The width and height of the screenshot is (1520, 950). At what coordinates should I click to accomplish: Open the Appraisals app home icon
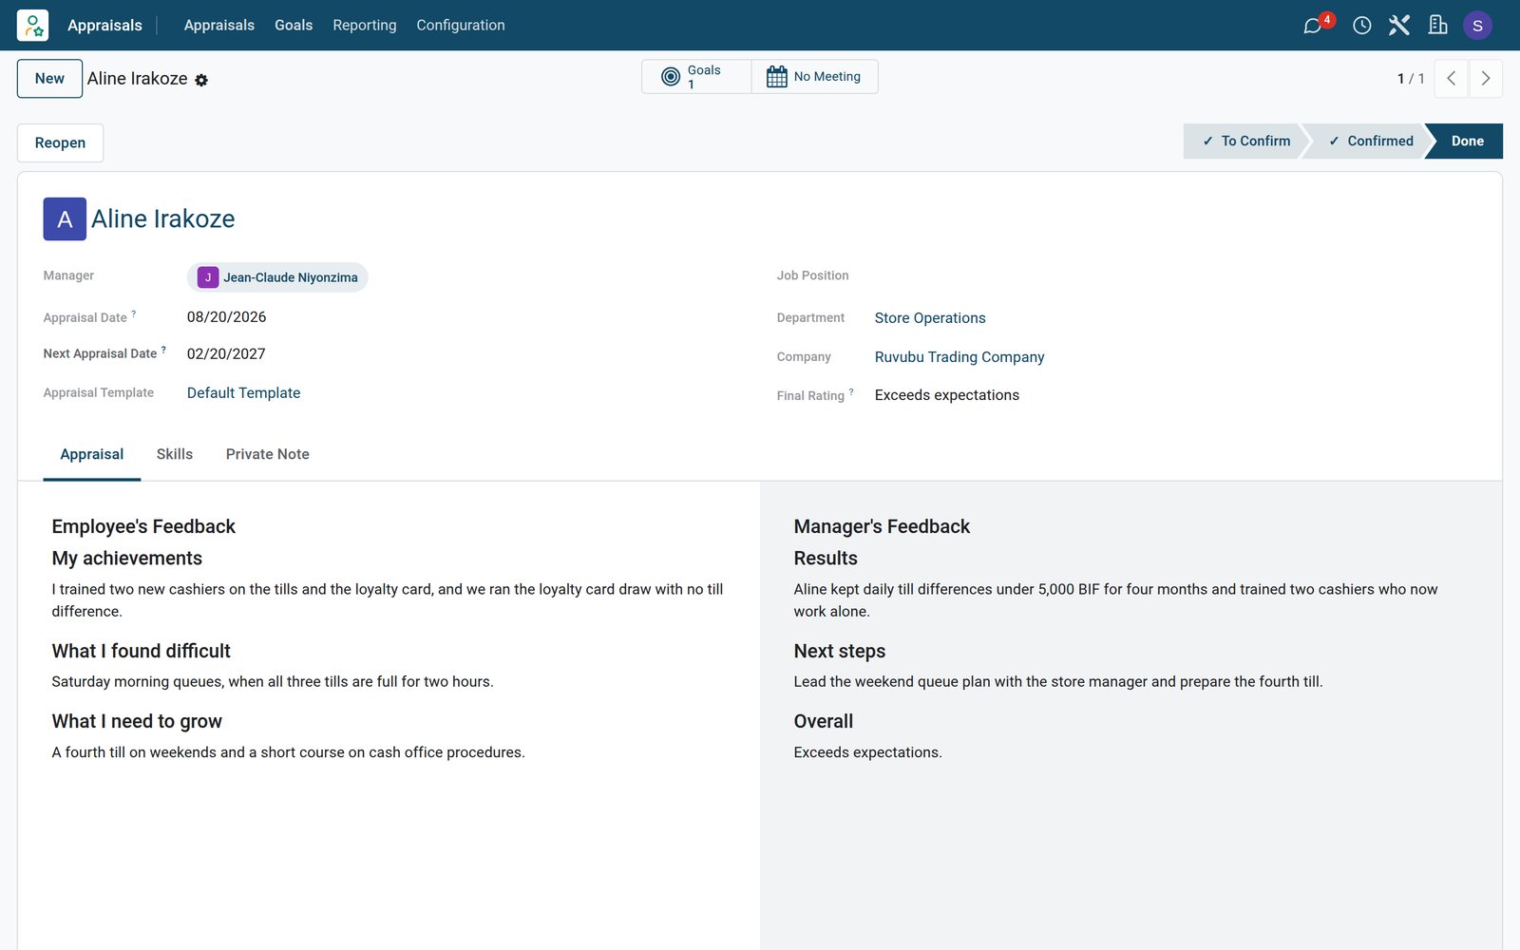[32, 25]
